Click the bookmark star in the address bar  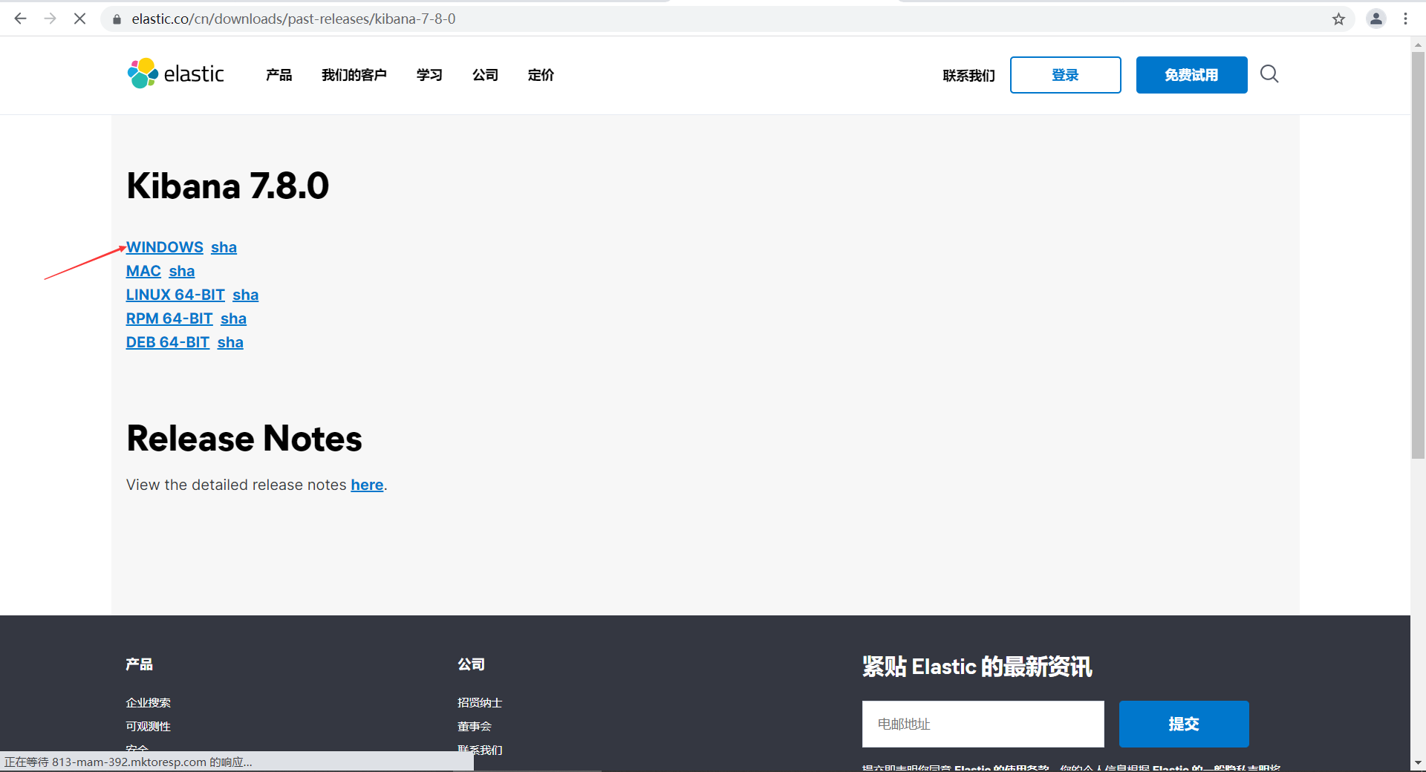click(x=1339, y=19)
